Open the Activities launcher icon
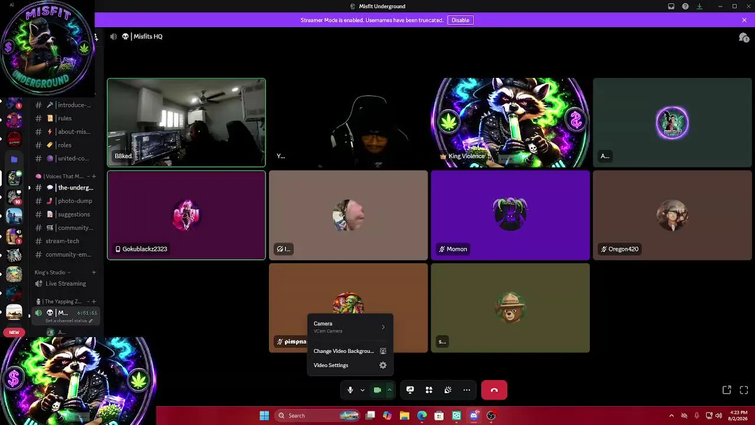This screenshot has width=755, height=425. 429,390
